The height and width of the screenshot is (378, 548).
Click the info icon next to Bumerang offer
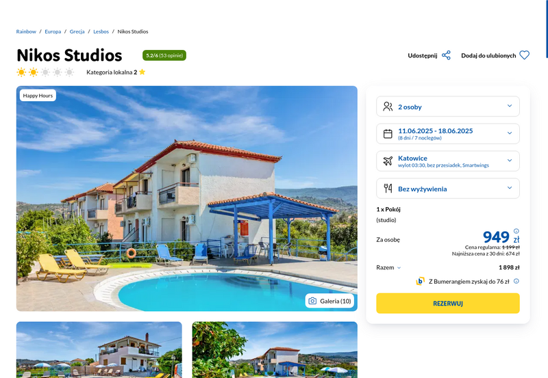(516, 281)
